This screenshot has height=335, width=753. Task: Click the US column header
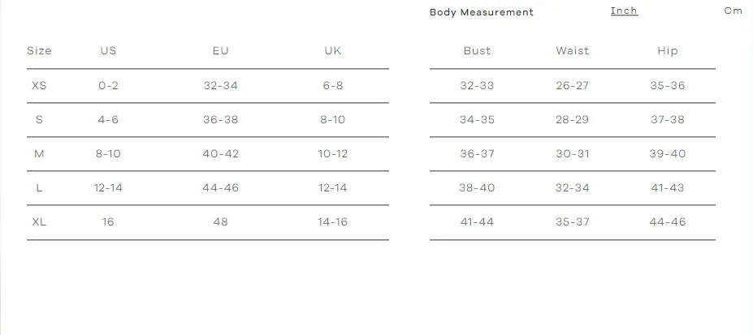108,50
